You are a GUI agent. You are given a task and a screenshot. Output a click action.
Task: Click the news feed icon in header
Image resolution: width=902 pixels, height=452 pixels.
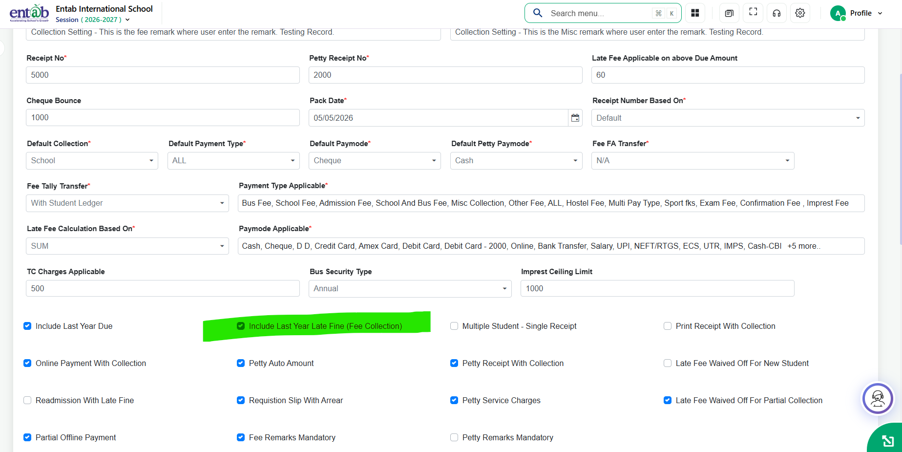[x=729, y=13]
